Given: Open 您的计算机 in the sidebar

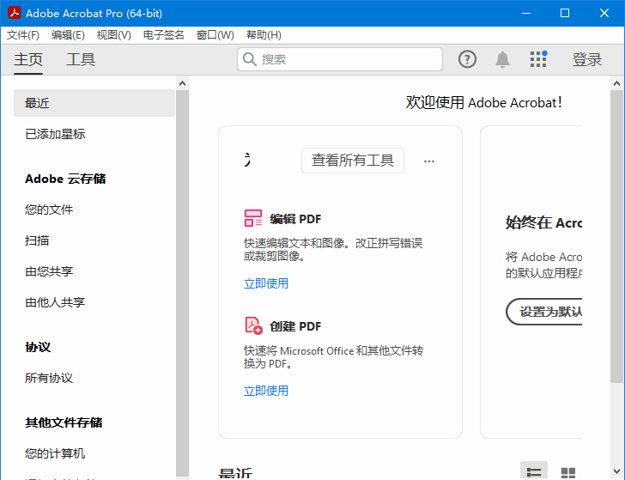Looking at the screenshot, I should [55, 453].
